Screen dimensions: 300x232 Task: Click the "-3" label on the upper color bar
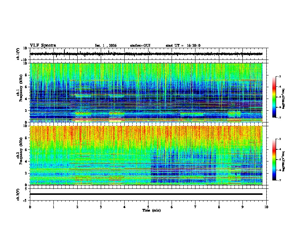280,76
